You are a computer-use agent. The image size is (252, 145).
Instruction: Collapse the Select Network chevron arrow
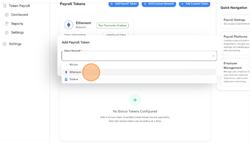point(213,56)
